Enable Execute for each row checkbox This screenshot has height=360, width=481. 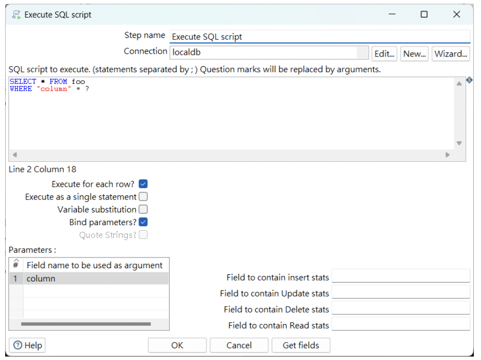pyautogui.click(x=143, y=184)
